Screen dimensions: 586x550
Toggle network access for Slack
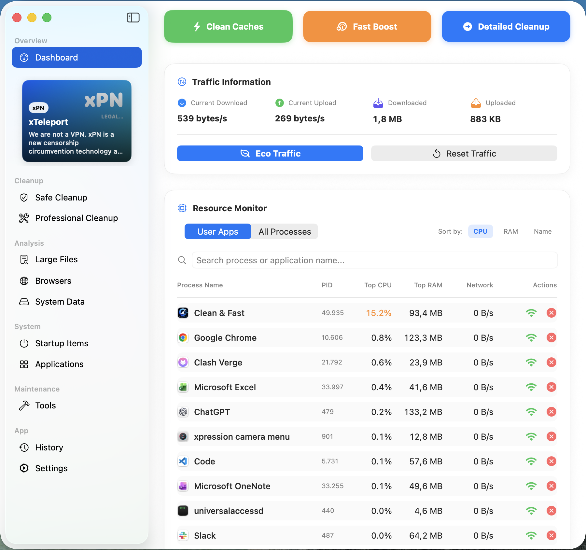pyautogui.click(x=531, y=536)
